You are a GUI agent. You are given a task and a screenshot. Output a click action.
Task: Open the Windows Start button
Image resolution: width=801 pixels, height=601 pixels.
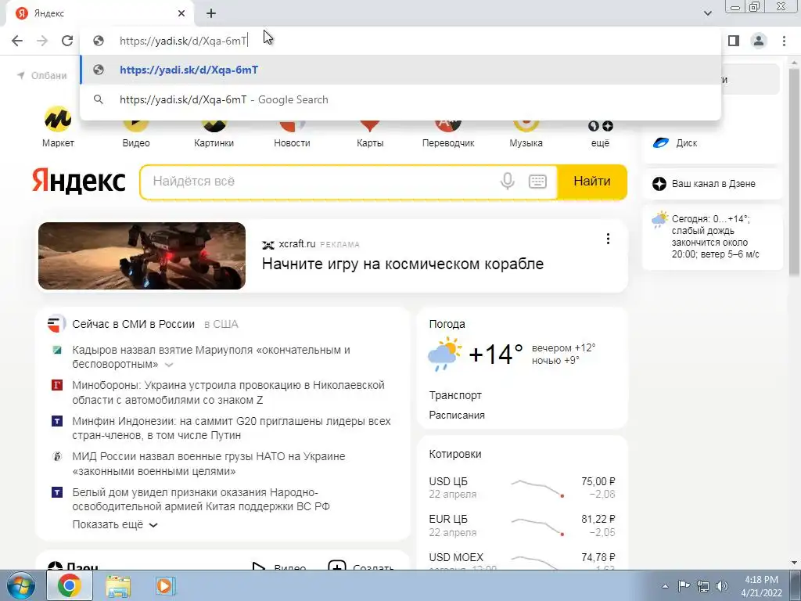click(x=20, y=585)
